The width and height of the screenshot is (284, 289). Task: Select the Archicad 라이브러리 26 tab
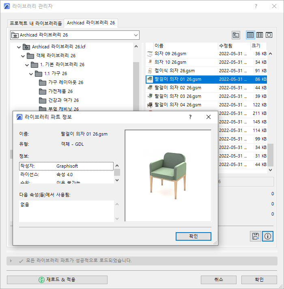[91, 23]
